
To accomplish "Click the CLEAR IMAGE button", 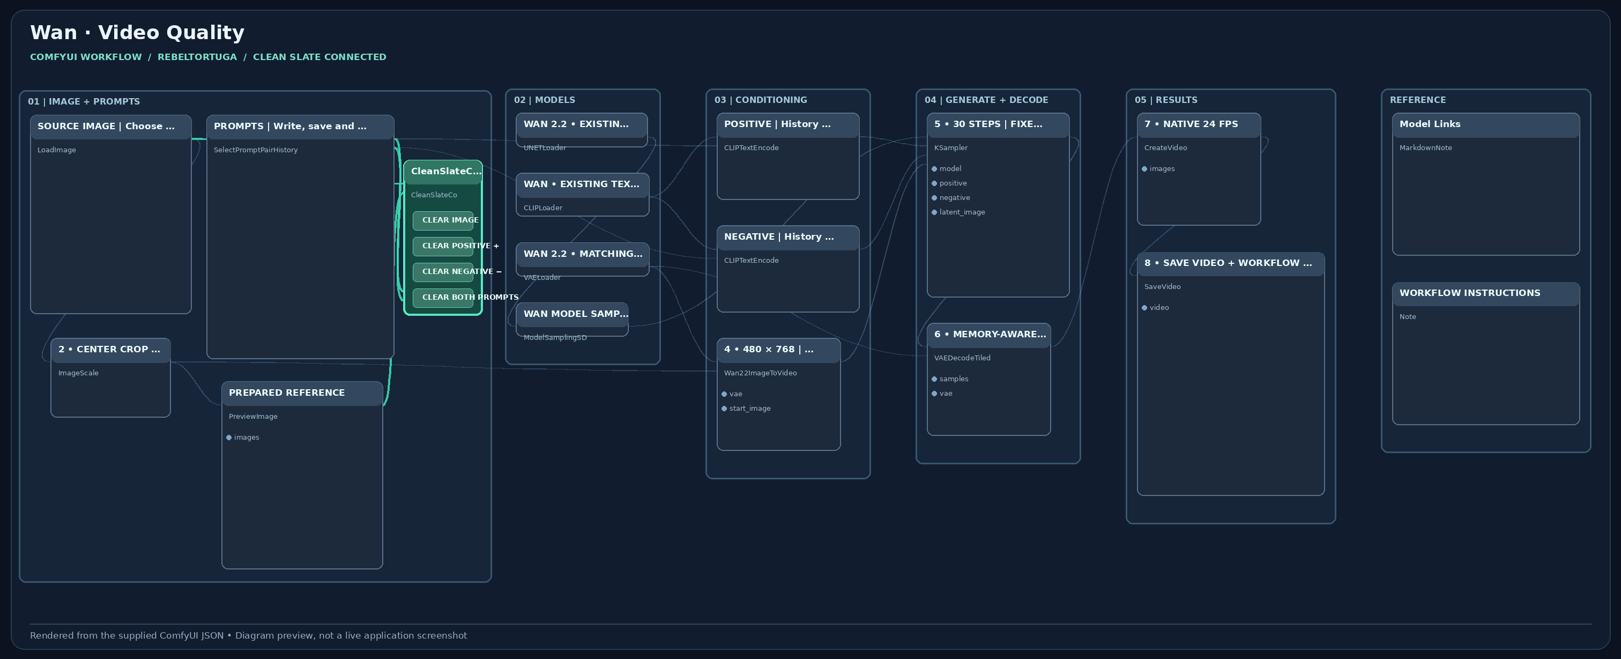I will pyautogui.click(x=442, y=220).
